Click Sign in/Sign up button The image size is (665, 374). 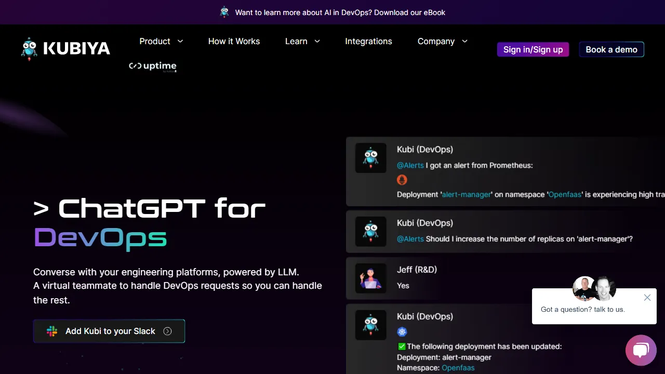click(x=533, y=49)
